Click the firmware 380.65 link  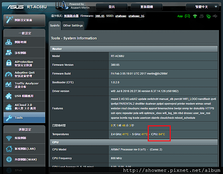pos(100,16)
